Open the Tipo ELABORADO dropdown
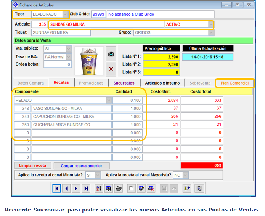Screen dimensions: 265x216 65,14
